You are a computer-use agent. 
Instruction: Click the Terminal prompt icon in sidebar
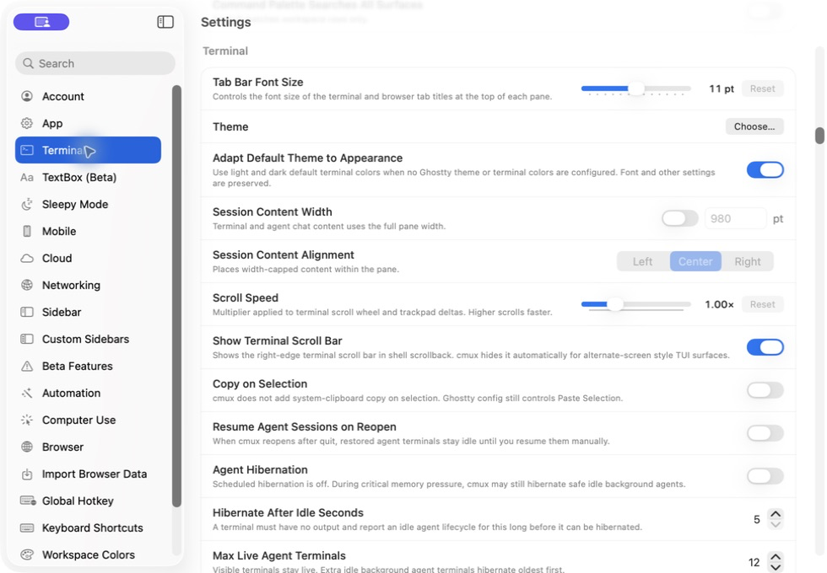pos(27,150)
